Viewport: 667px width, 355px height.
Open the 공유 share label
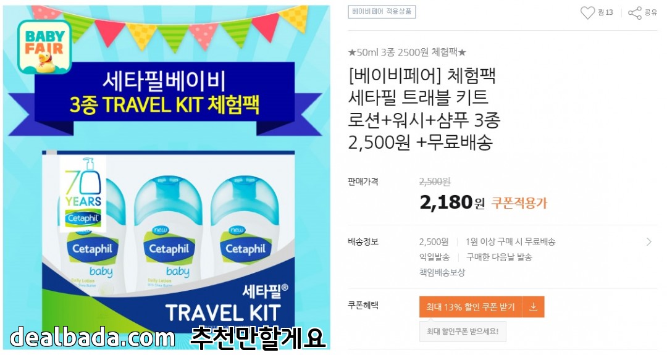pyautogui.click(x=651, y=12)
